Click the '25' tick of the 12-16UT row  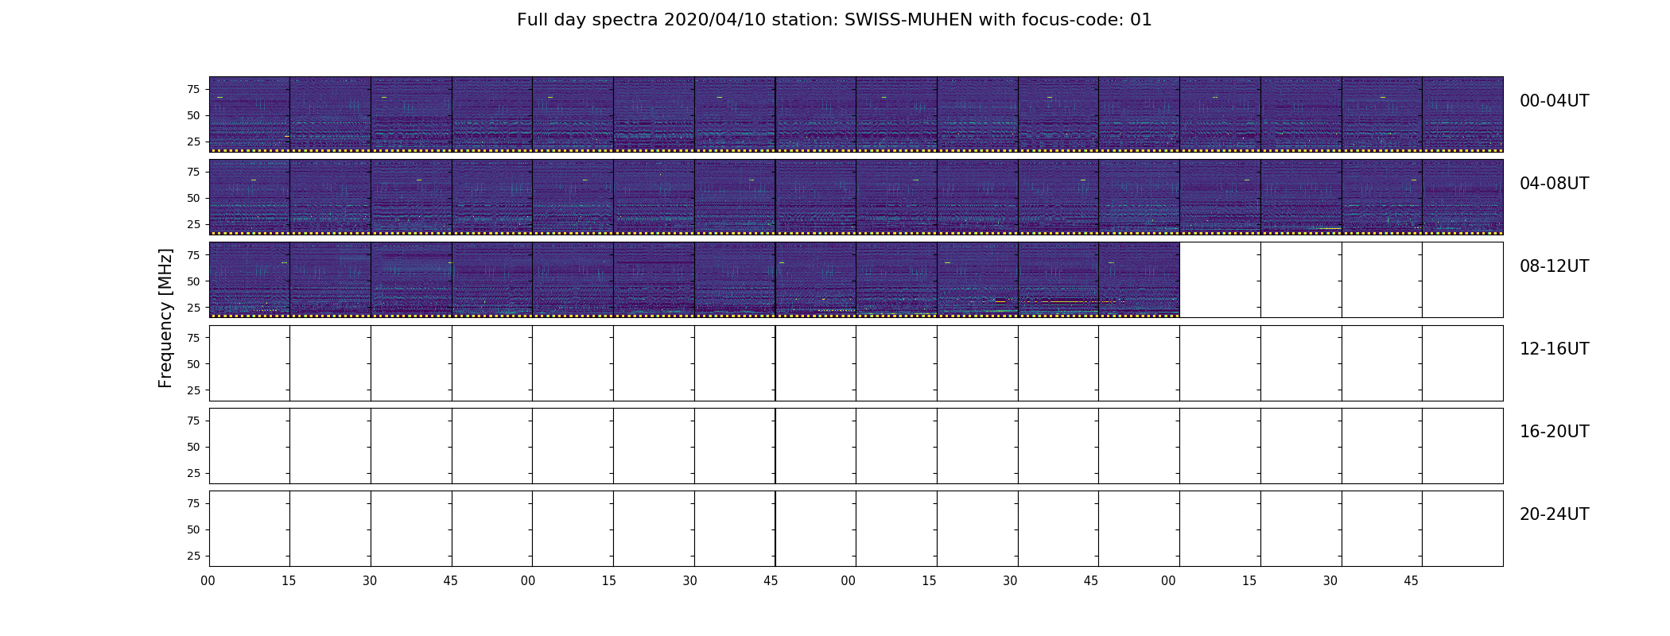(x=193, y=390)
